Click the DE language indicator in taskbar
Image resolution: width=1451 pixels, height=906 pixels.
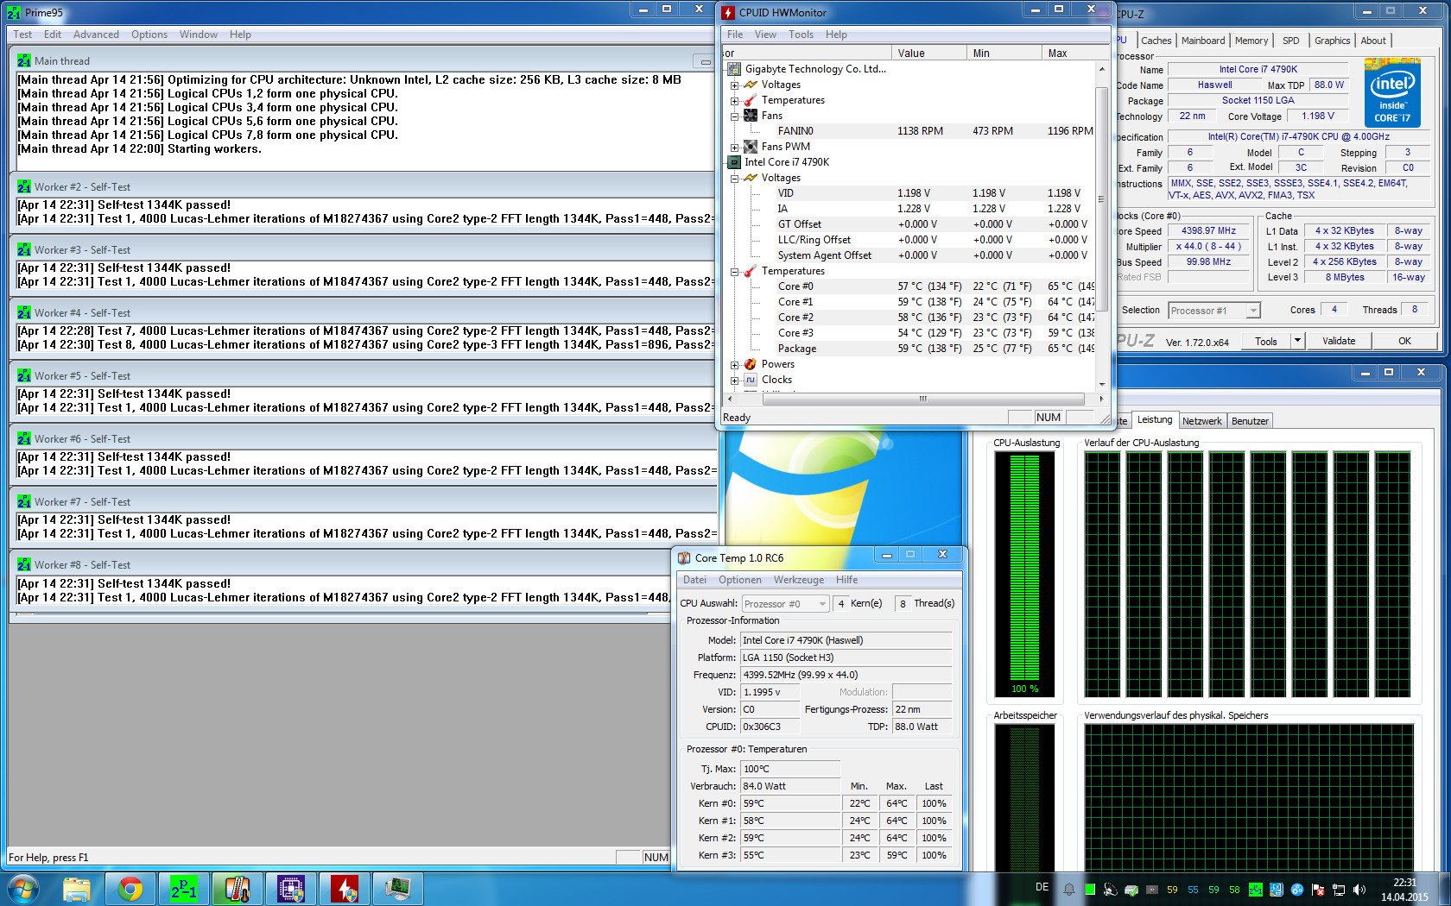click(1042, 887)
